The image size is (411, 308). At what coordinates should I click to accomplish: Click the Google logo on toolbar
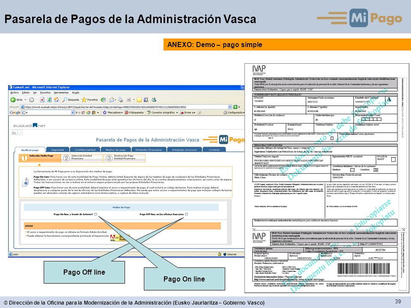[15, 113]
